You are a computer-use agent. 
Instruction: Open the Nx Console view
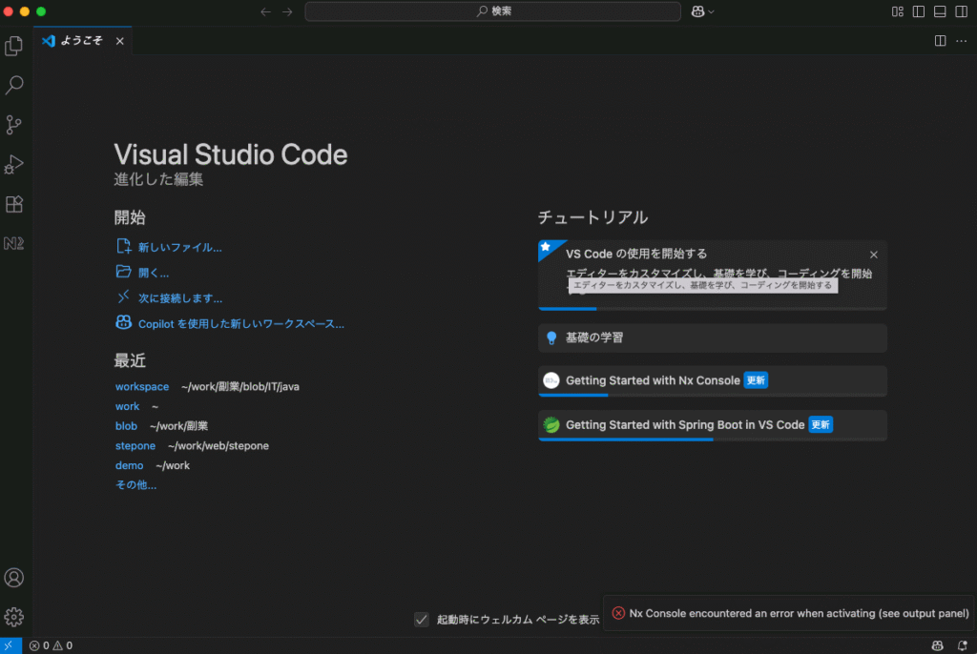(13, 243)
